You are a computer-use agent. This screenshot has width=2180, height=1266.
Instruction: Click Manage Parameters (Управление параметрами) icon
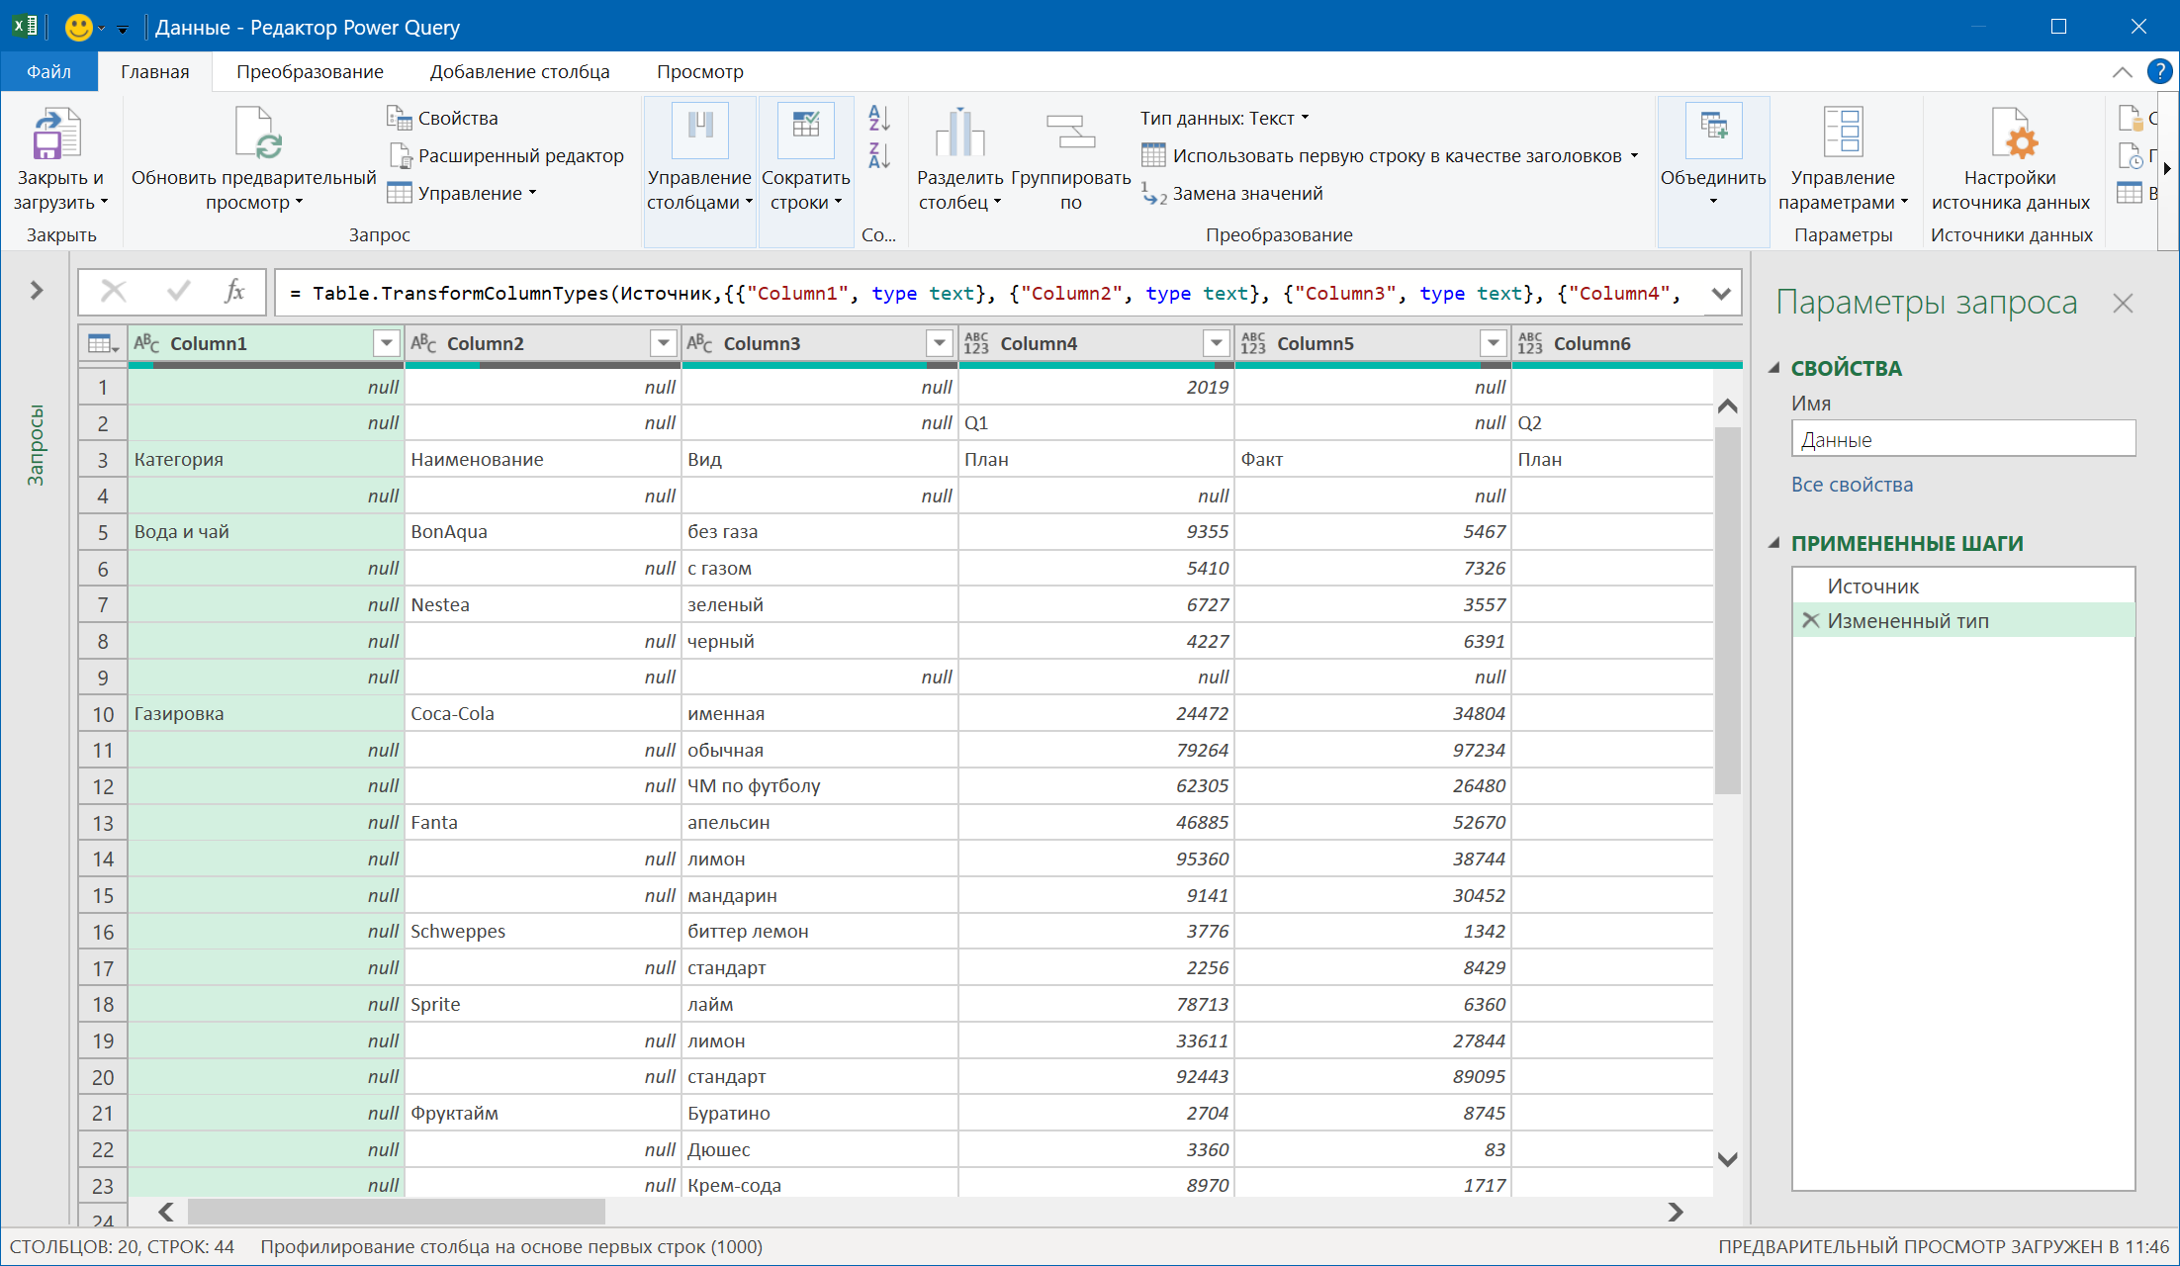(1843, 132)
